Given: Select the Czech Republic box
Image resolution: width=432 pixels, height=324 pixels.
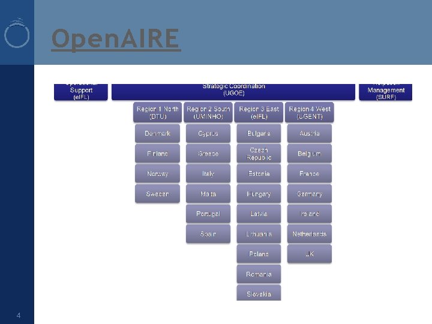Looking at the screenshot, I should coord(259,154).
